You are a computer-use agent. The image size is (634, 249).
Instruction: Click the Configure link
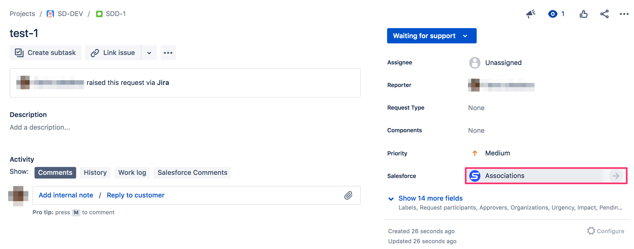tap(610, 231)
